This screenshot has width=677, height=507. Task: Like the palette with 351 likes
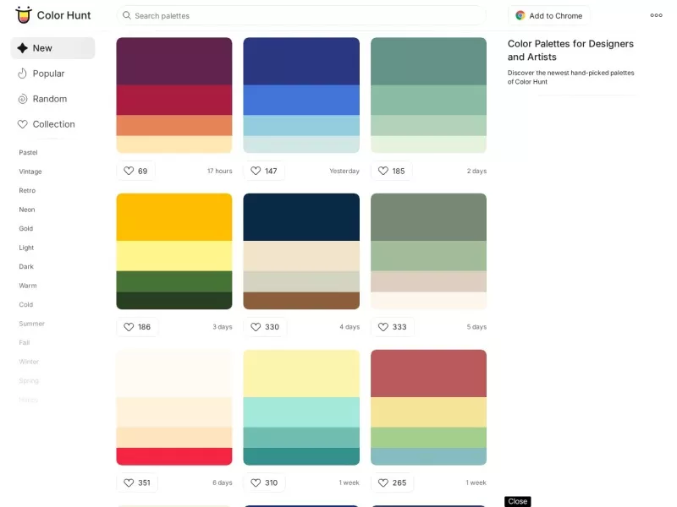point(137,482)
